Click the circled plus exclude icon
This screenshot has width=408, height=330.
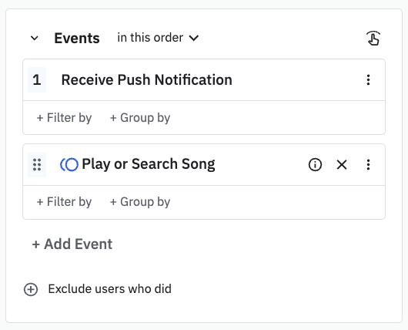(31, 289)
